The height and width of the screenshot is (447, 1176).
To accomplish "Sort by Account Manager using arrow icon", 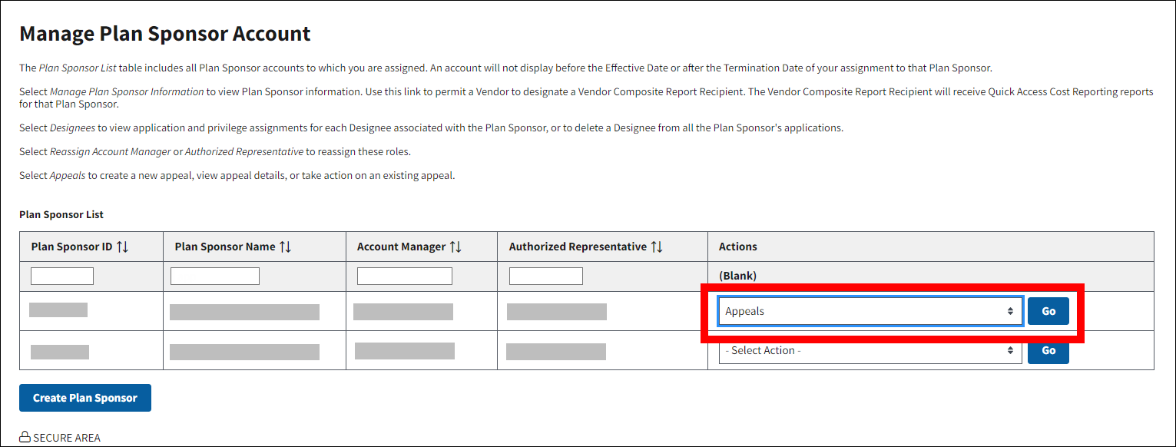I will (x=455, y=247).
